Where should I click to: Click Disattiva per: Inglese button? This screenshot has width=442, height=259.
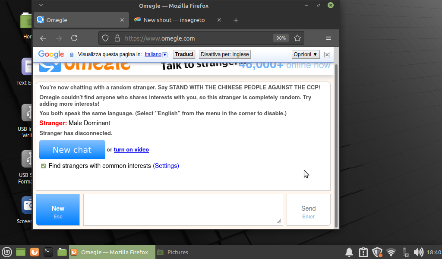224,54
